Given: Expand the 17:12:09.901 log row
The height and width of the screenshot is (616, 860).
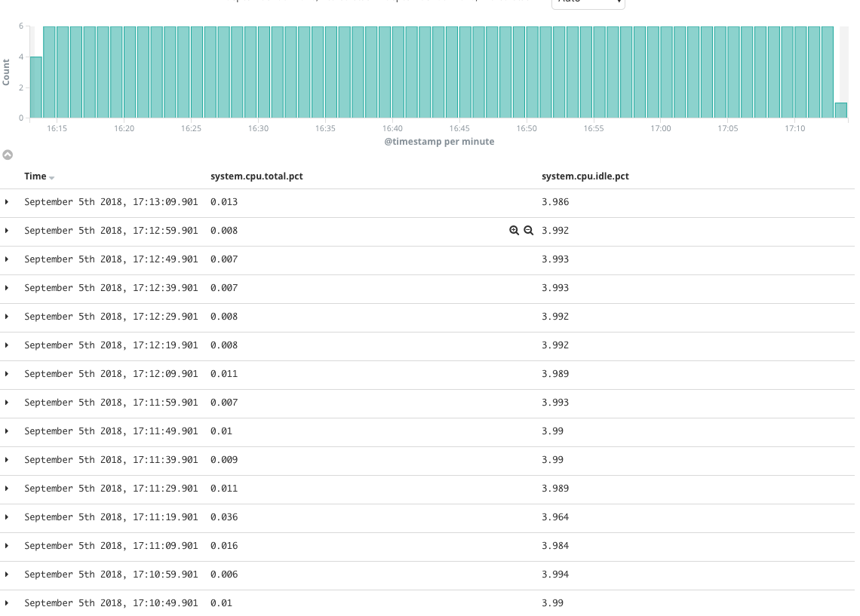Looking at the screenshot, I should point(7,374).
